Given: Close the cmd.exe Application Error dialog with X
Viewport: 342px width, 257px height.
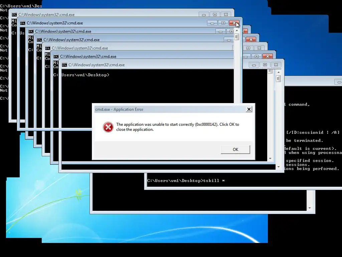Looking at the screenshot, I should pyautogui.click(x=249, y=109).
